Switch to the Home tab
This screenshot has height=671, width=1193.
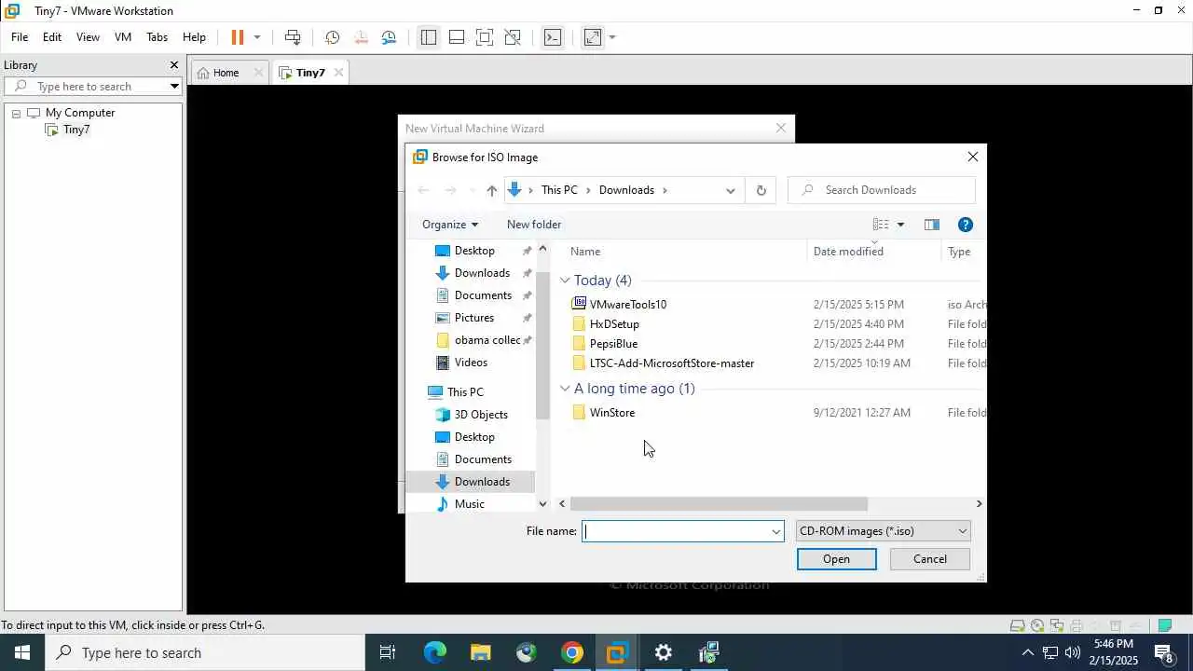tap(226, 73)
